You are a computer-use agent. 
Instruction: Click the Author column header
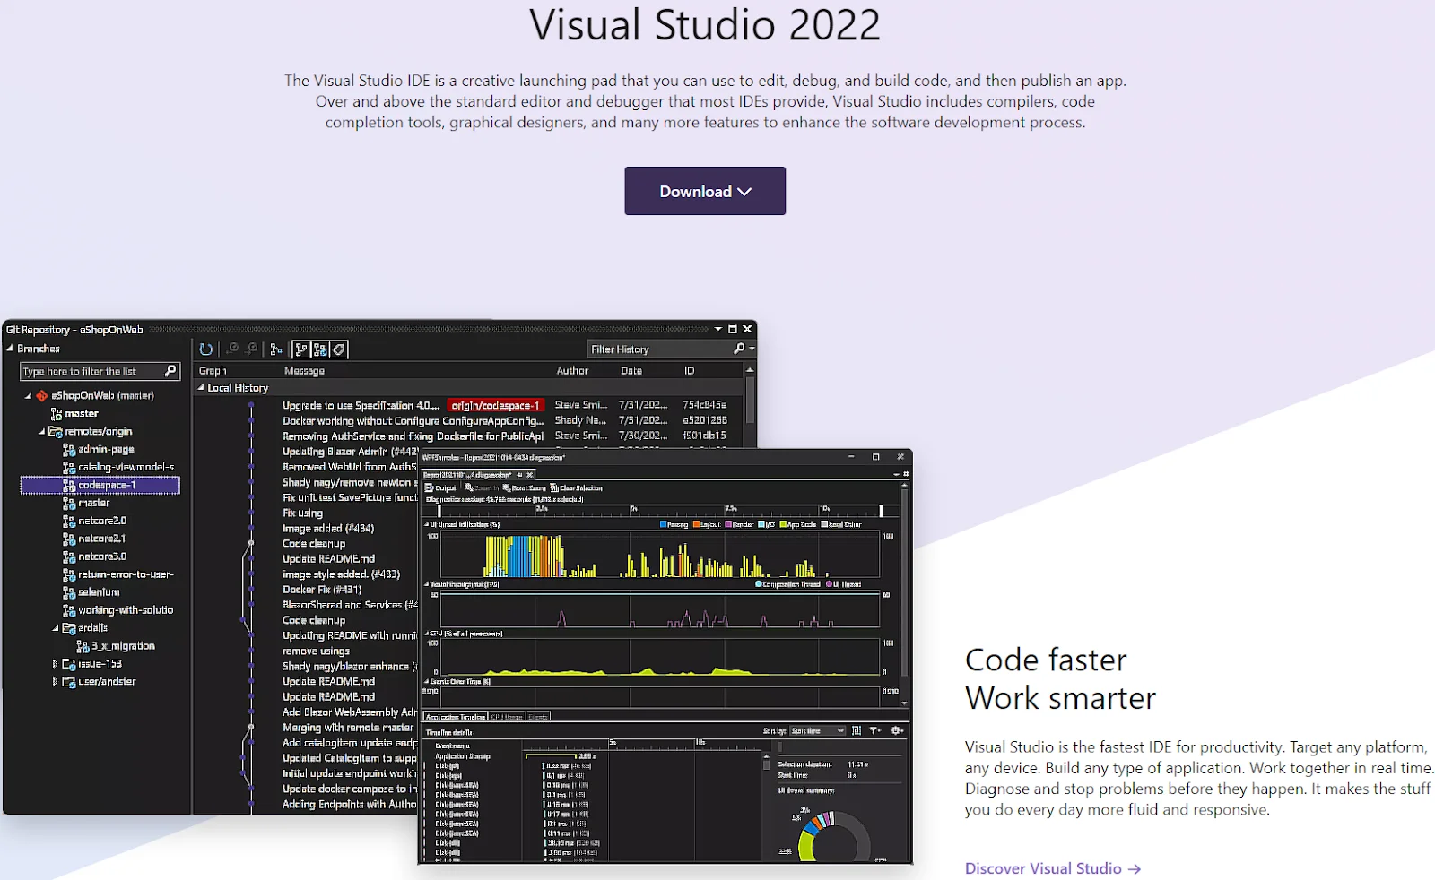pos(572,371)
